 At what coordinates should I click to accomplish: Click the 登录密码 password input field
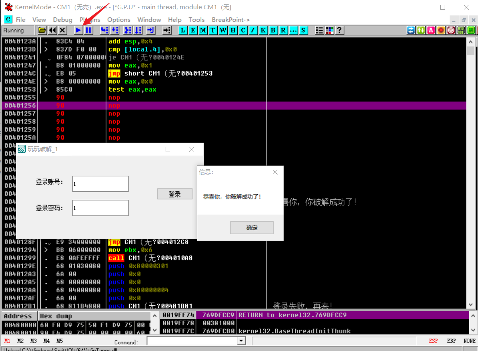coord(100,208)
